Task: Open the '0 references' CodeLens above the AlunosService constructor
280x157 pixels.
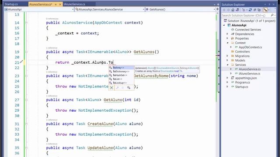Action: (x=52, y=19)
